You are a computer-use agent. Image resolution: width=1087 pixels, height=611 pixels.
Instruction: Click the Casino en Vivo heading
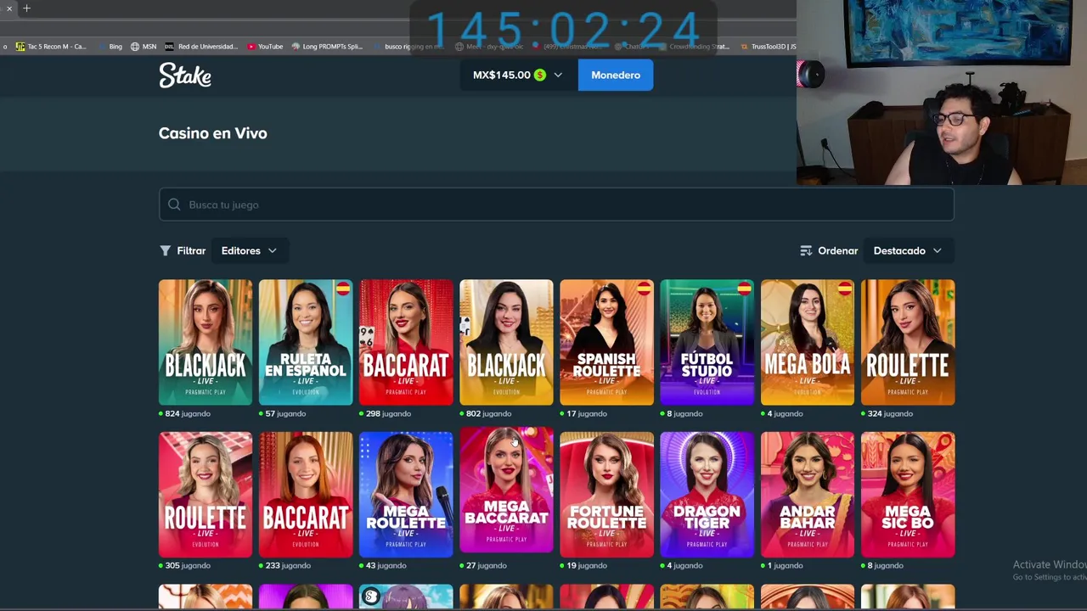tap(213, 133)
